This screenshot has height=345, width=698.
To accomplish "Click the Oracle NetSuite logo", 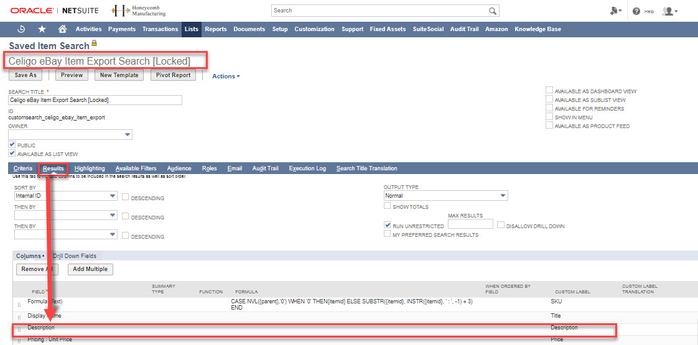I will pos(55,10).
